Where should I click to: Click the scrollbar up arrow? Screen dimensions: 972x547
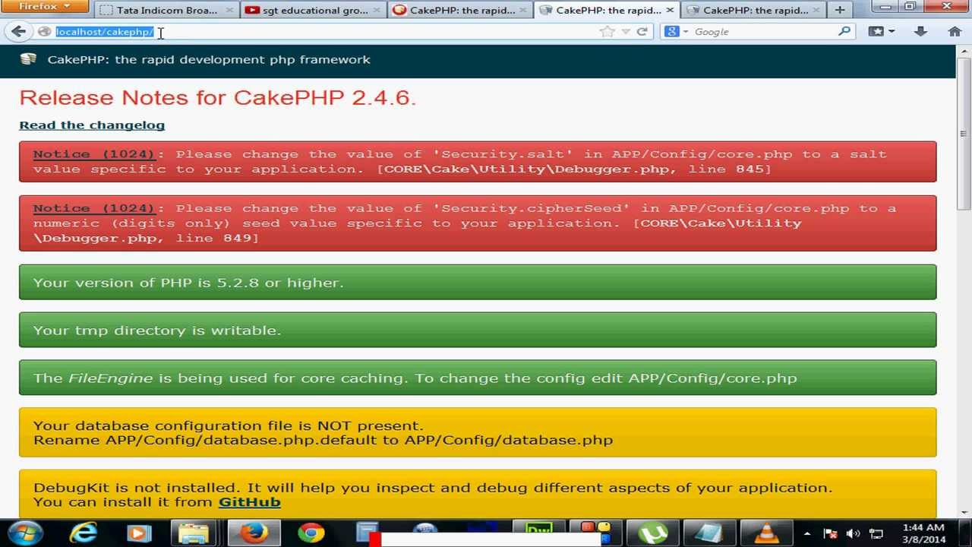point(963,52)
